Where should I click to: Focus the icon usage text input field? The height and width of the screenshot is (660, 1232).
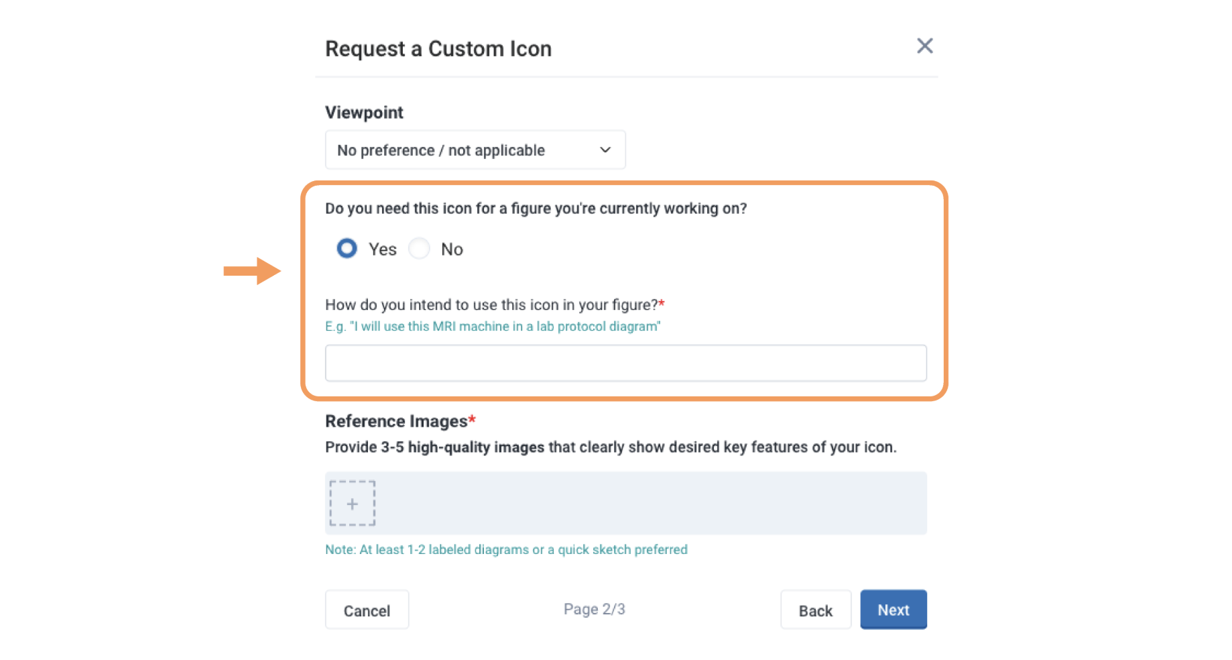click(625, 363)
